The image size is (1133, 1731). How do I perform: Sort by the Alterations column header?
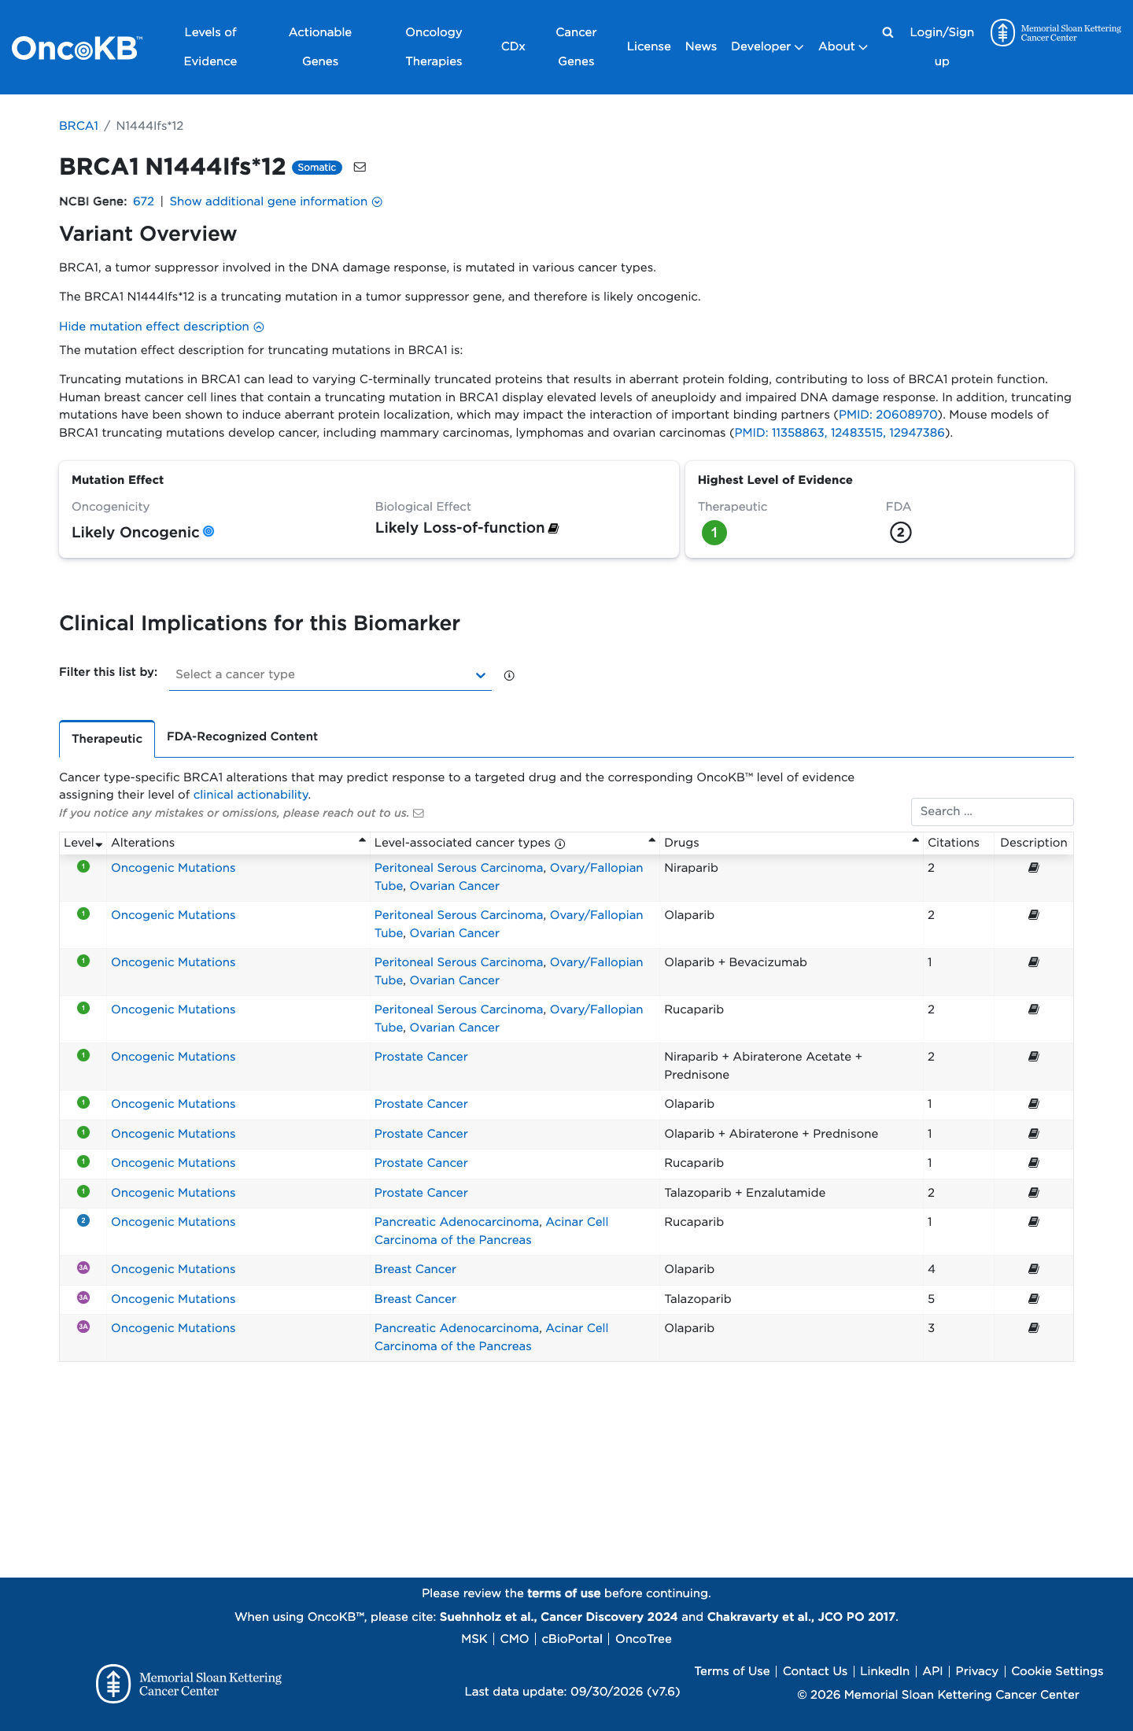coord(238,843)
